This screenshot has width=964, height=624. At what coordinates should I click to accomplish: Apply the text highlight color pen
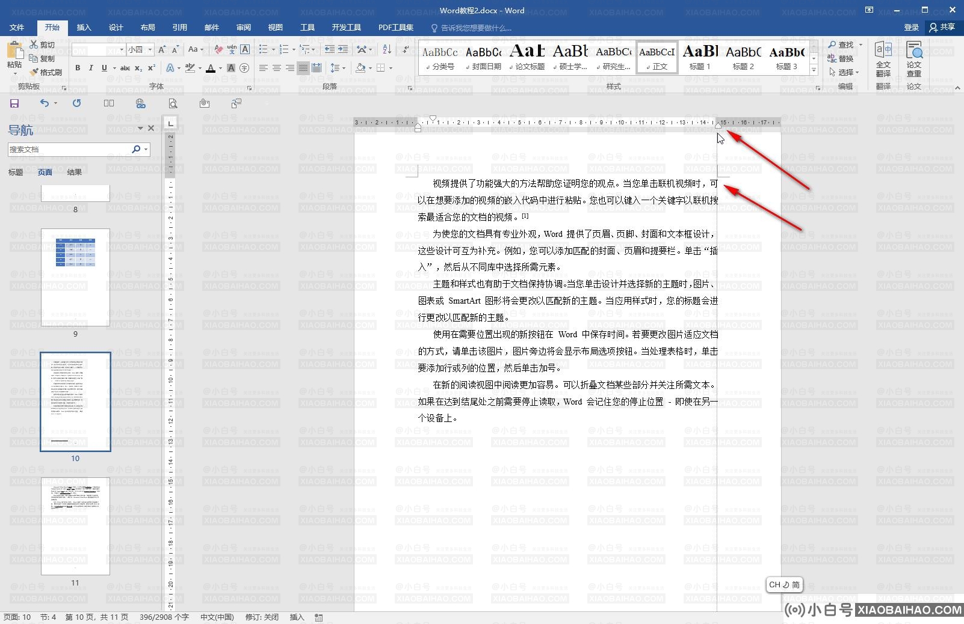click(x=190, y=68)
